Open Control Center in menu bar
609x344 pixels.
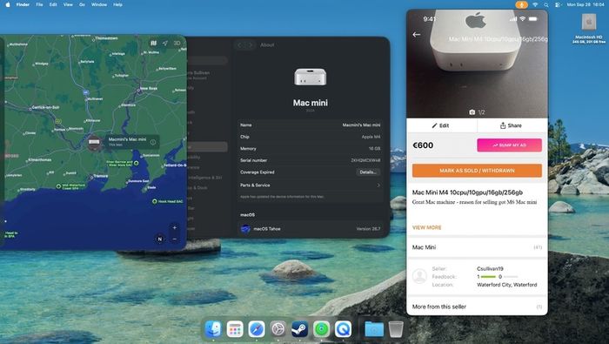558,4
